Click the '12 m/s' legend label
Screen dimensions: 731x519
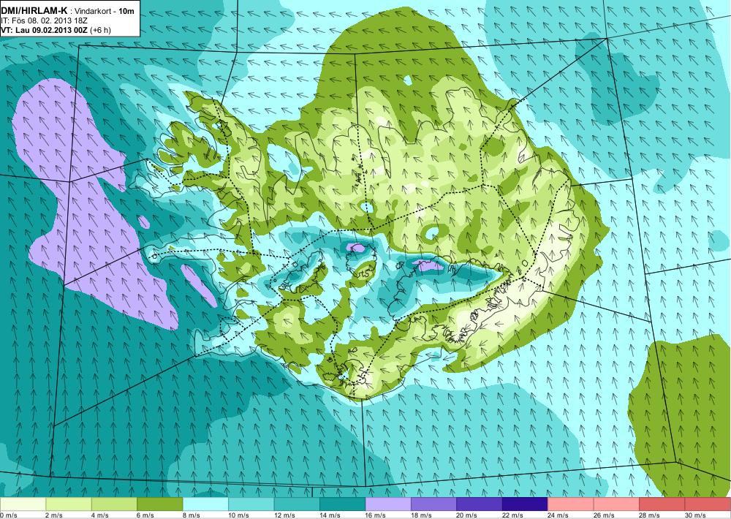tap(284, 515)
